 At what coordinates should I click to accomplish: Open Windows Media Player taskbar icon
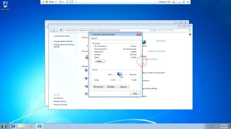pyautogui.click(x=30, y=126)
